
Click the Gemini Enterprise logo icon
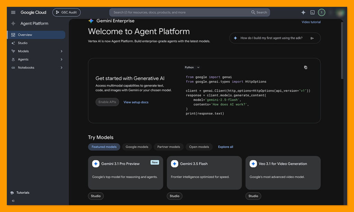pos(91,21)
